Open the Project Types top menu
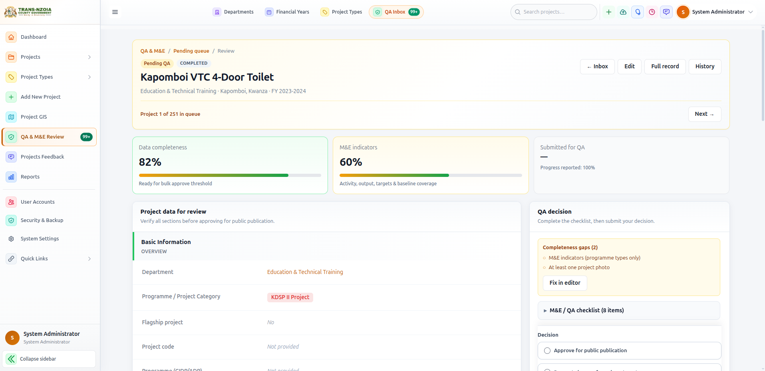This screenshot has height=371, width=765. click(x=342, y=12)
